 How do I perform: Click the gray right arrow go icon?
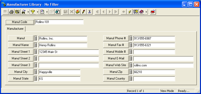point(124,12)
